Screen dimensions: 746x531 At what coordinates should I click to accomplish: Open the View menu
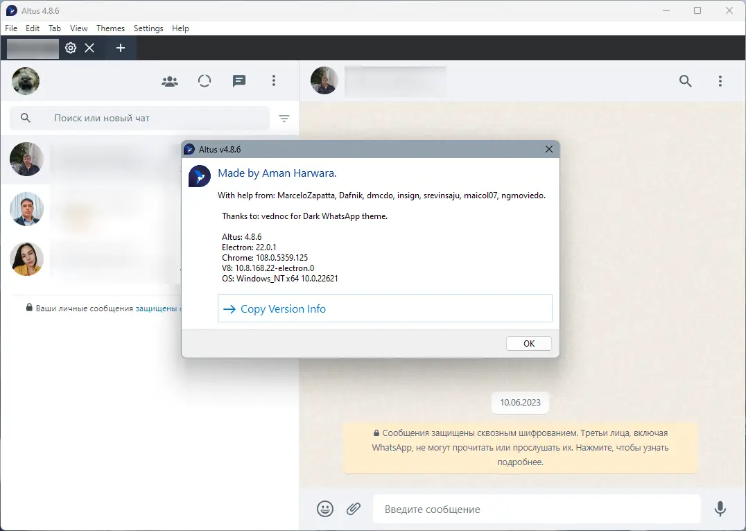[78, 28]
